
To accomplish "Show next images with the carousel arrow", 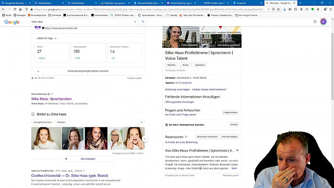I will [145, 139].
